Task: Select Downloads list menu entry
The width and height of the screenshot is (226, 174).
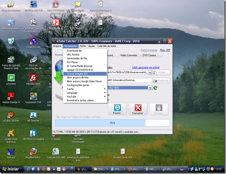Action: [x=85, y=51]
